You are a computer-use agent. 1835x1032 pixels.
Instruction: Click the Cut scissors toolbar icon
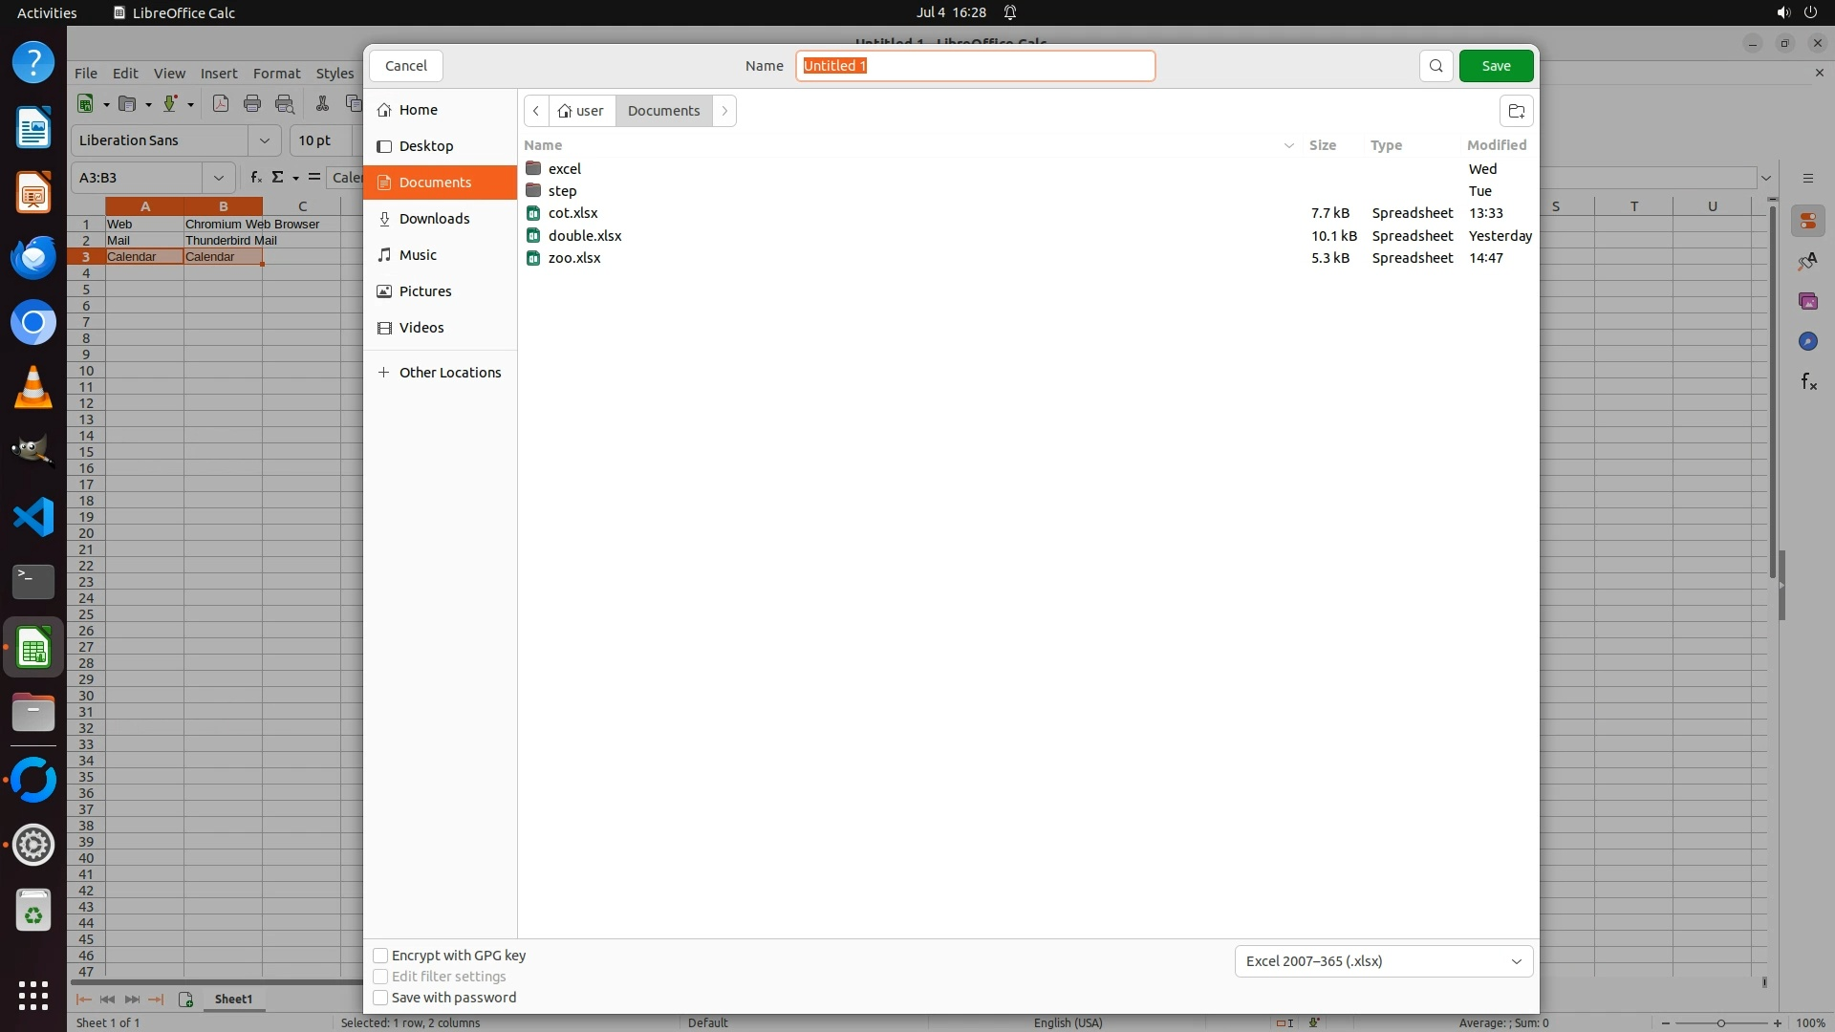[322, 104]
